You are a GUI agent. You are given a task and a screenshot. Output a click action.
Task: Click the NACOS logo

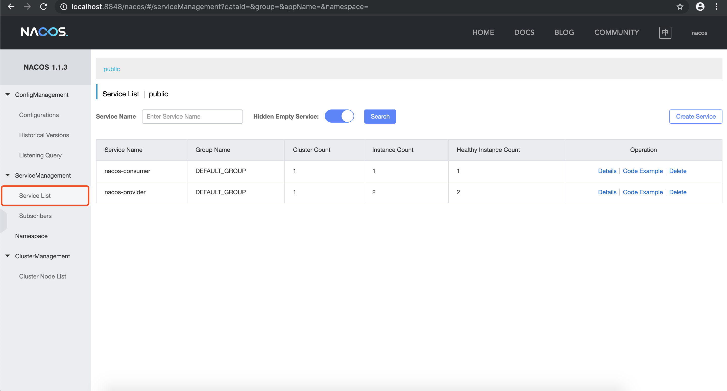point(44,32)
